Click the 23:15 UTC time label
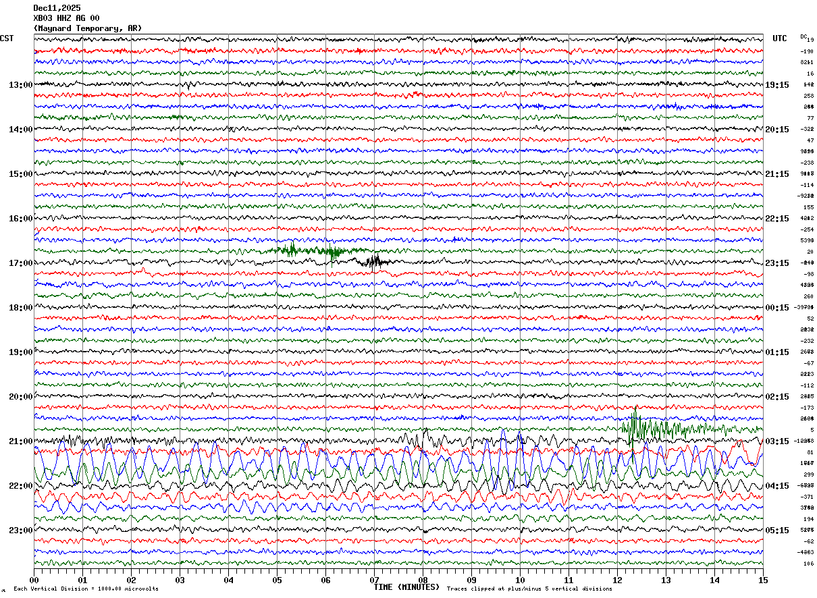 [x=776, y=263]
